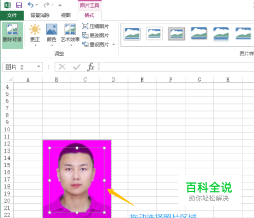Select column F header
The image size is (254, 218).
[171, 80]
